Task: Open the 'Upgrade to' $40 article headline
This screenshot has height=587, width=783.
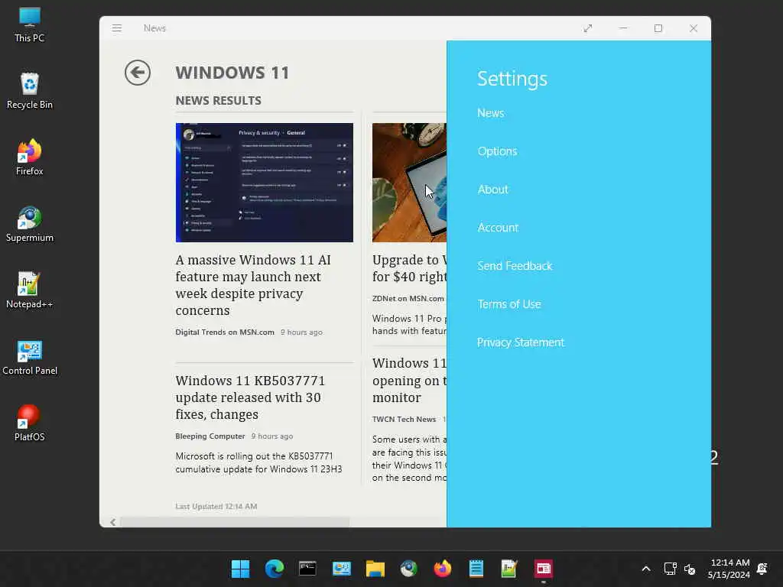Action: coord(410,268)
